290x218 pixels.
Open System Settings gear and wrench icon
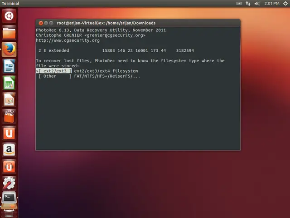(9, 183)
